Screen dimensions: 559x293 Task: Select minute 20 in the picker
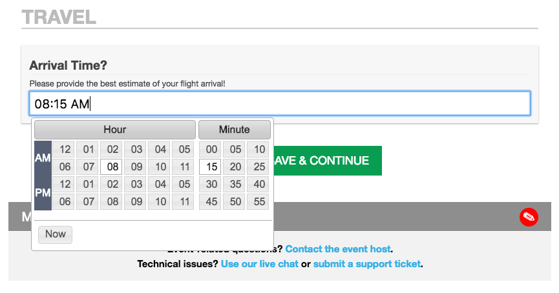pos(235,167)
